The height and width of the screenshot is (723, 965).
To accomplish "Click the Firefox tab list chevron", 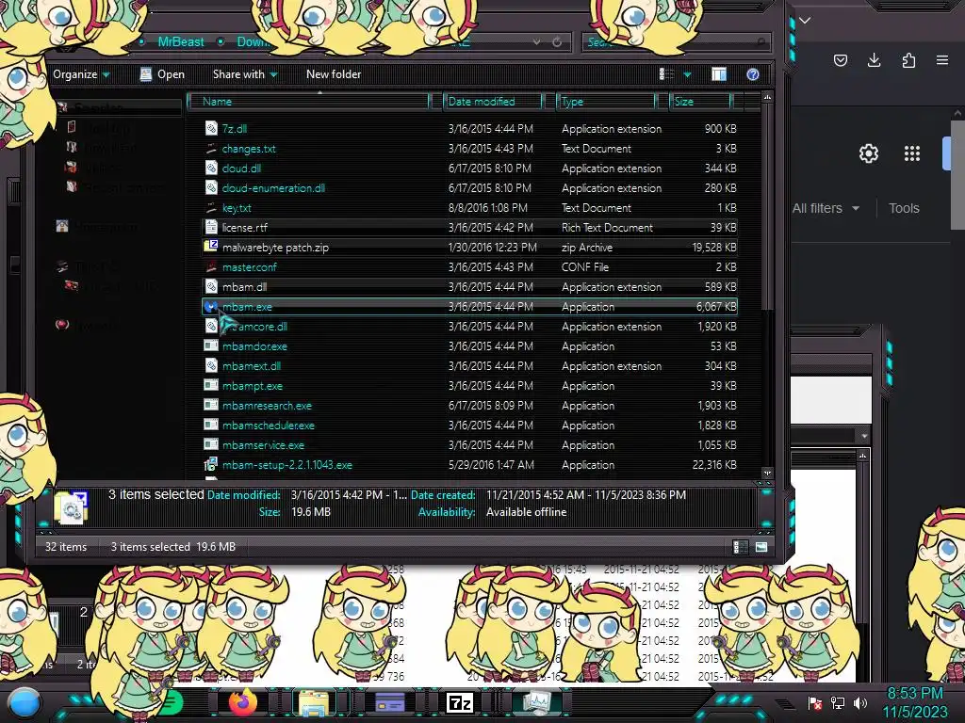I will [x=805, y=21].
